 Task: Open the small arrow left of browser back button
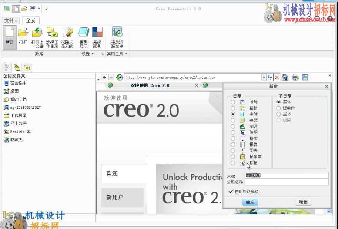point(98,79)
